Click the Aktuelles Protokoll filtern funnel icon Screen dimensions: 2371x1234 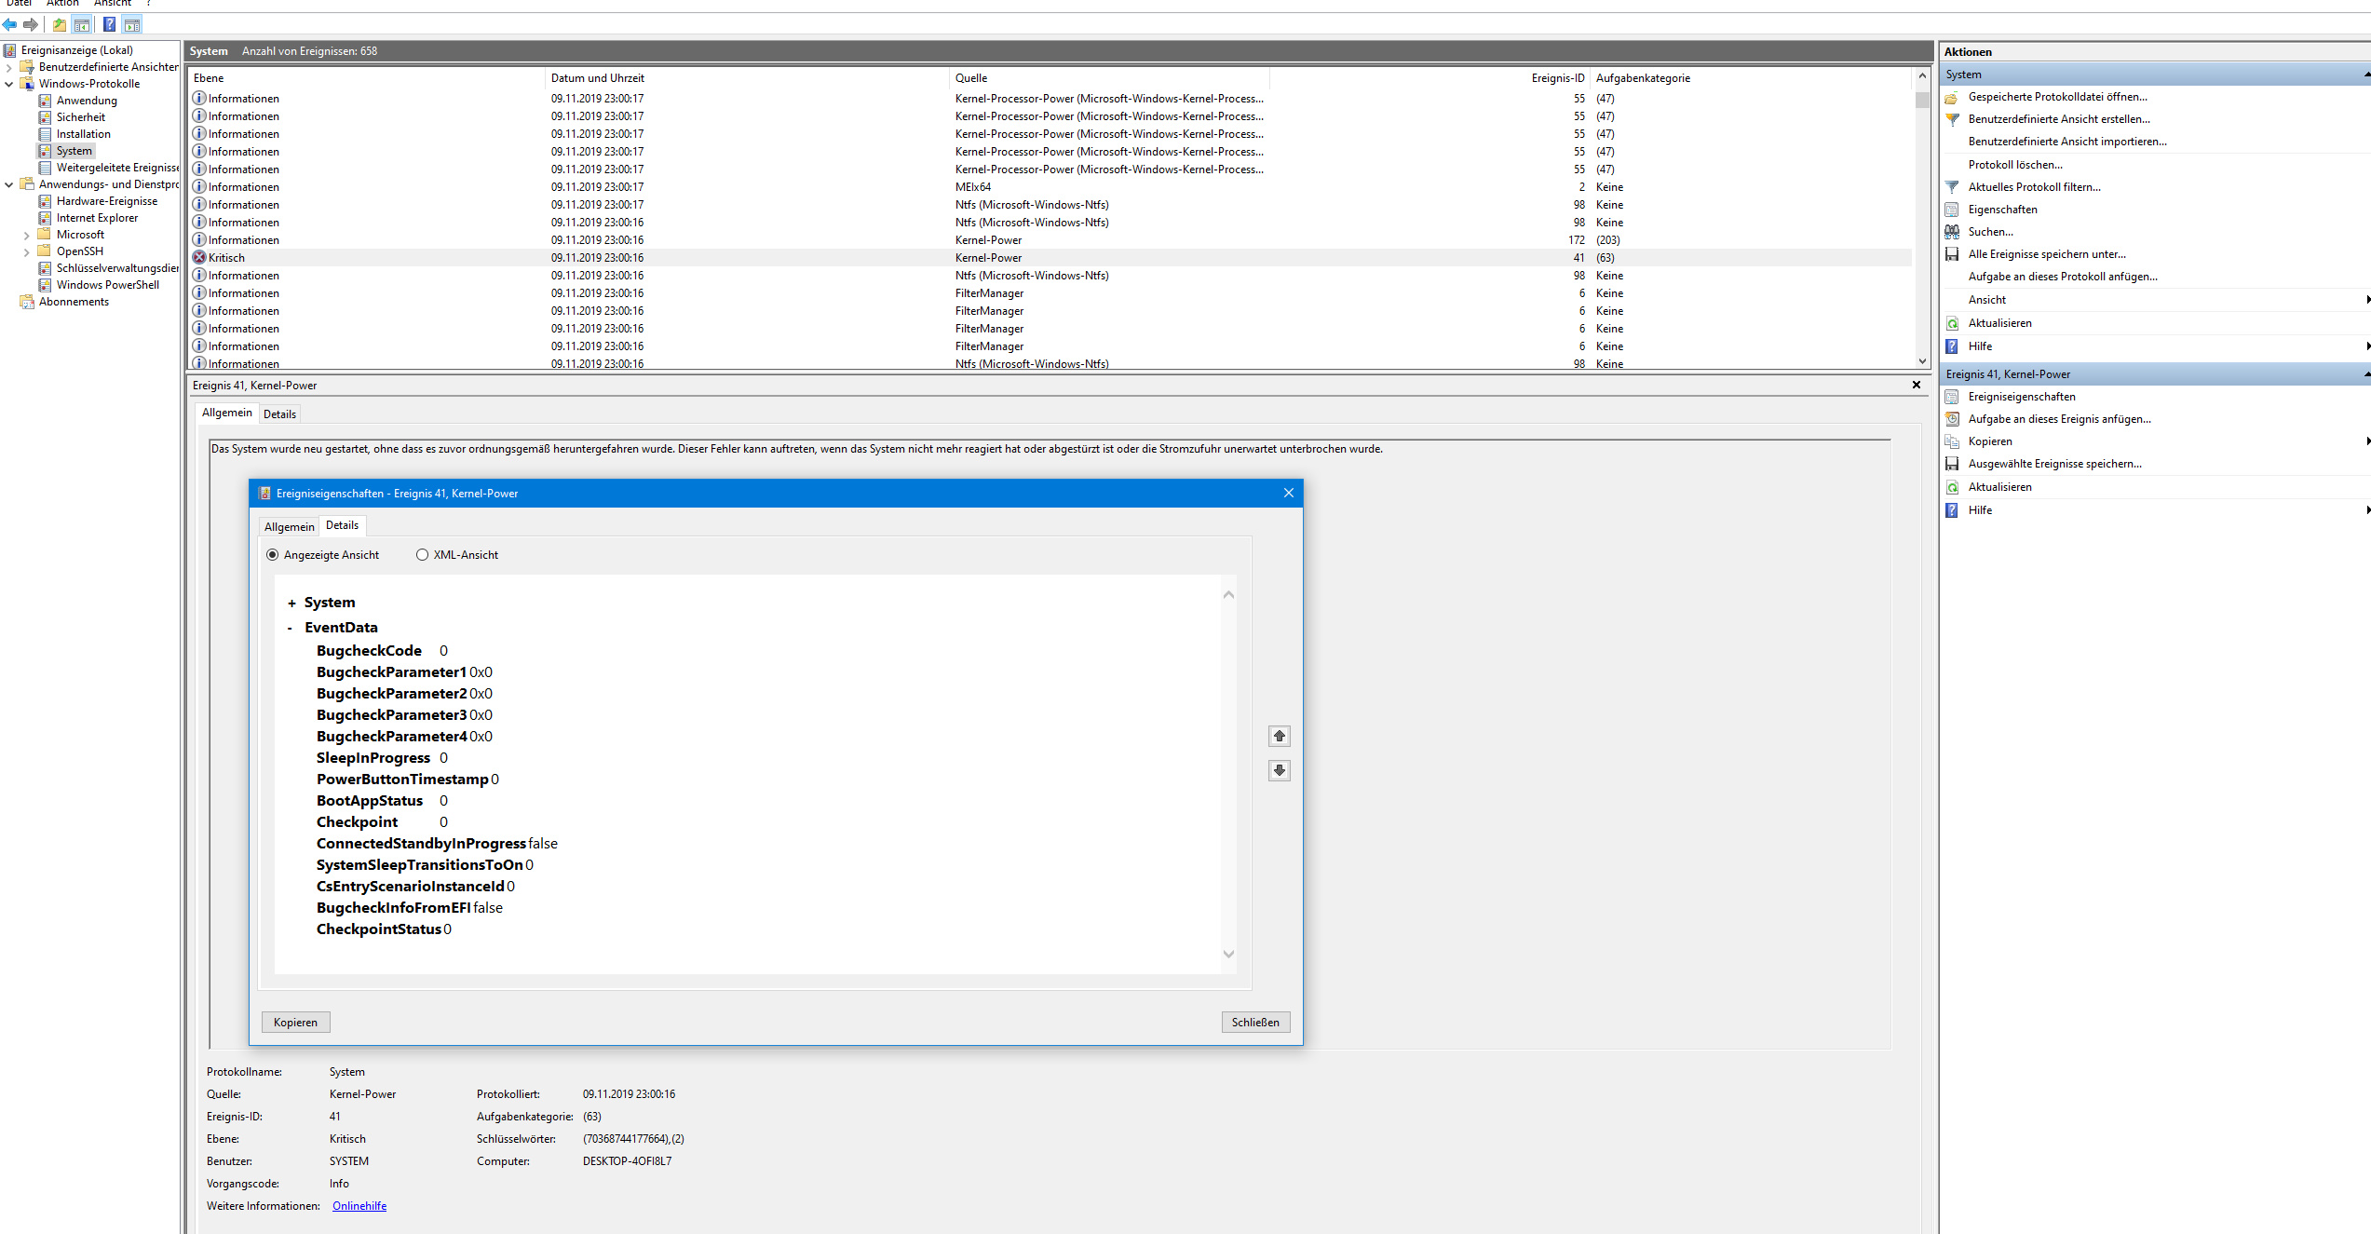(x=1953, y=187)
